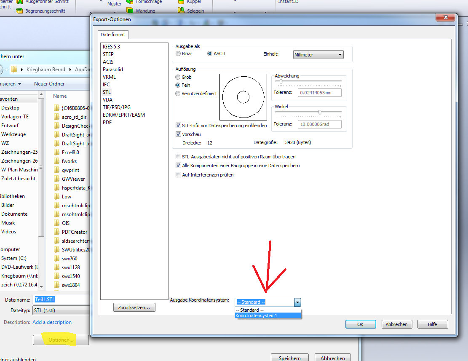468x361 pixels.
Task: Select STL file format in list
Action: (107, 92)
